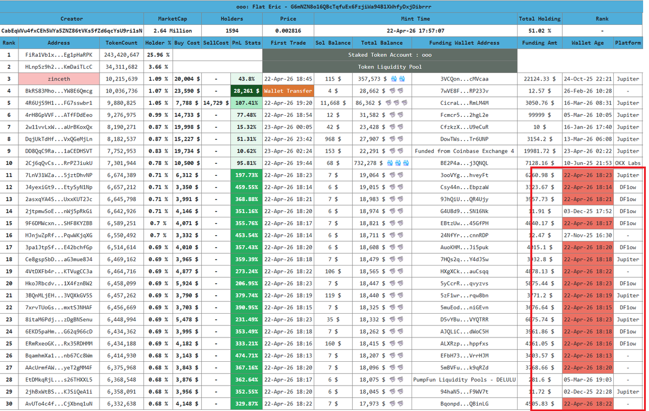The height and width of the screenshot is (411, 649).
Task: Click the first shark icon beside 19,064 $
Action: pos(393,175)
